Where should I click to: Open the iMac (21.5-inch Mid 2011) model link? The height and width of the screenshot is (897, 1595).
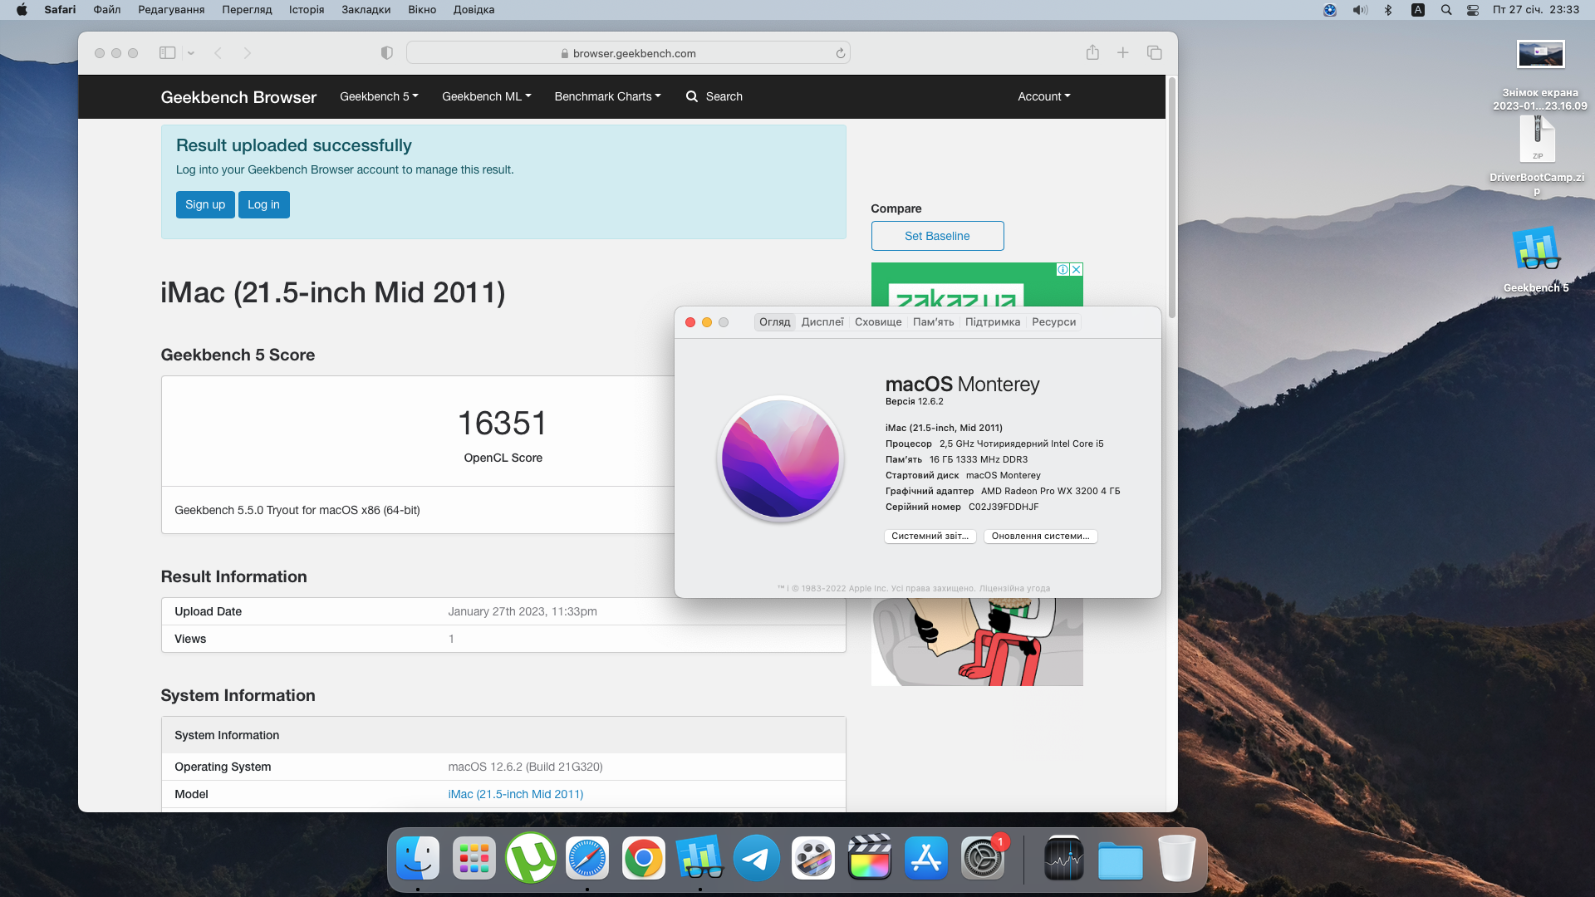[515, 794]
